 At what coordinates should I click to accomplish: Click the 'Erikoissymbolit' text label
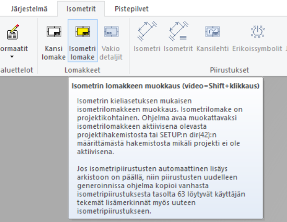[x=257, y=48]
